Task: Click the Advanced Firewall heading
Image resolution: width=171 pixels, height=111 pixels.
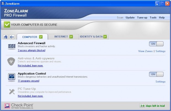Action: point(31,43)
